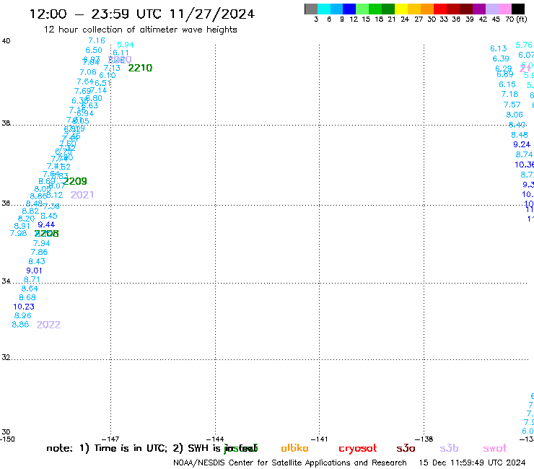Click the '-147' longitude axis label
The image size is (534, 469).
tap(110, 439)
